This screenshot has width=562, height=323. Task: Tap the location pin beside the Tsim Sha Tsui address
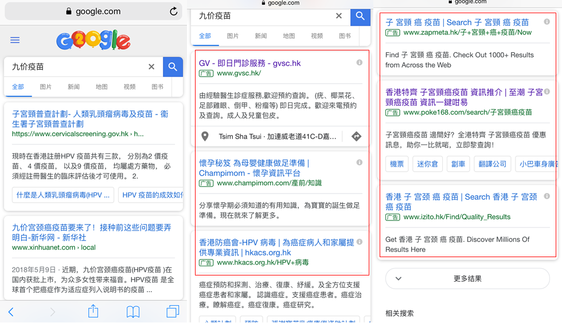coord(205,136)
